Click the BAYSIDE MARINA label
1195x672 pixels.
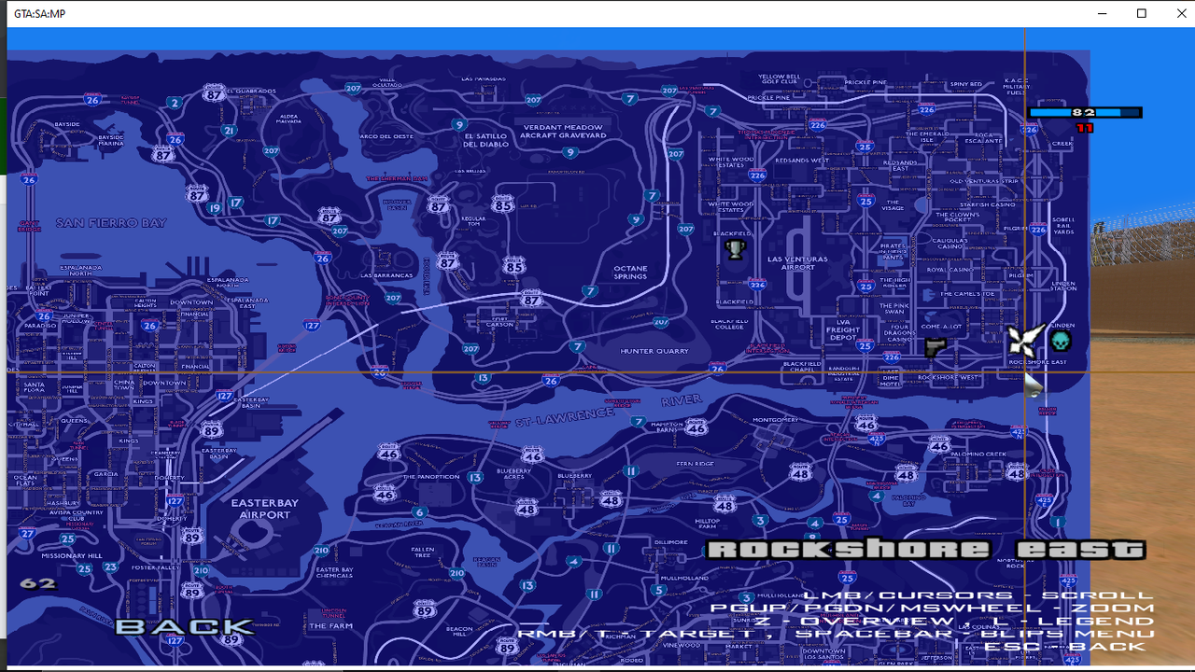[x=110, y=141]
